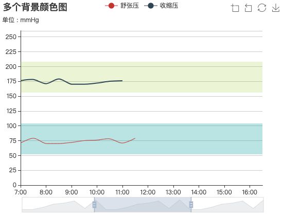283x216 pixels.
Task: Click the chart title 多个背景颜色图
Action: point(35,7)
